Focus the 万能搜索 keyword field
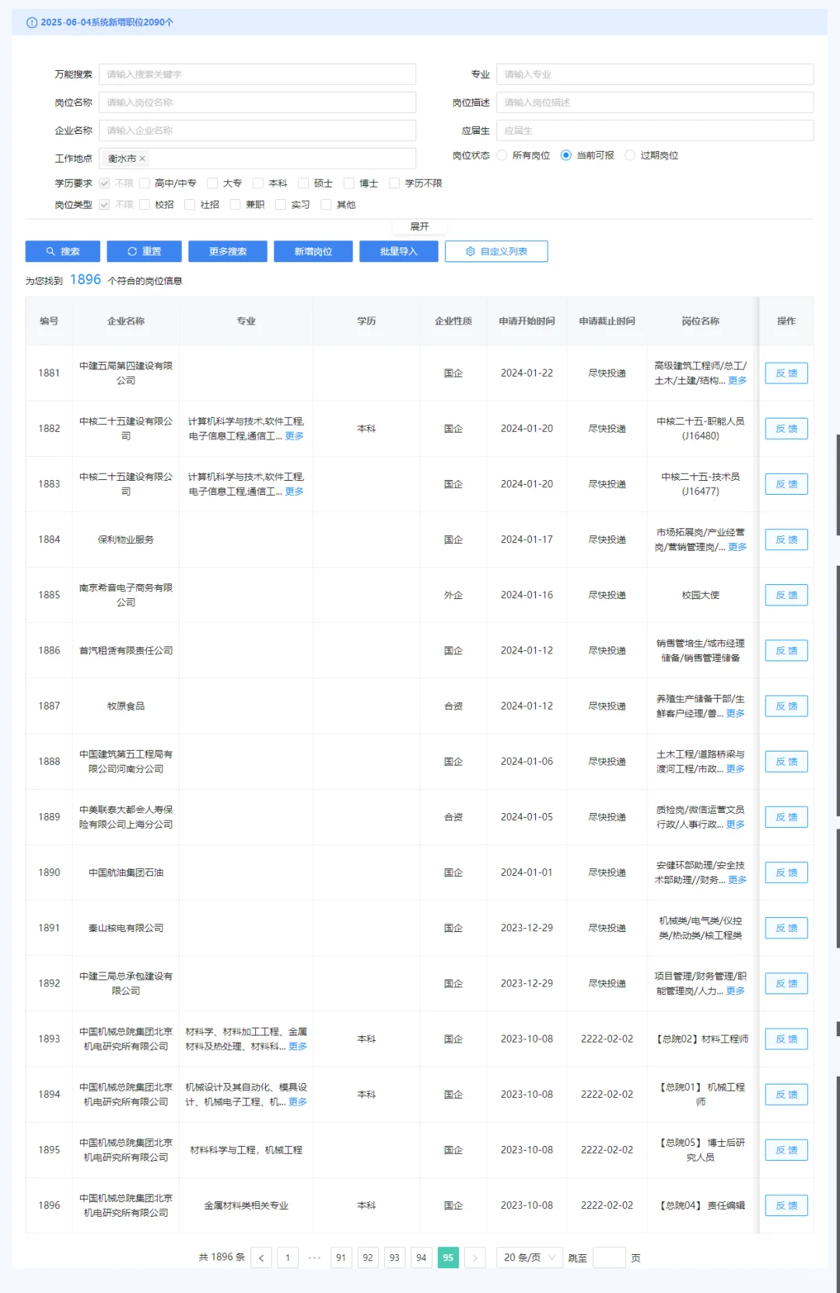Image resolution: width=840 pixels, height=1293 pixels. 257,74
